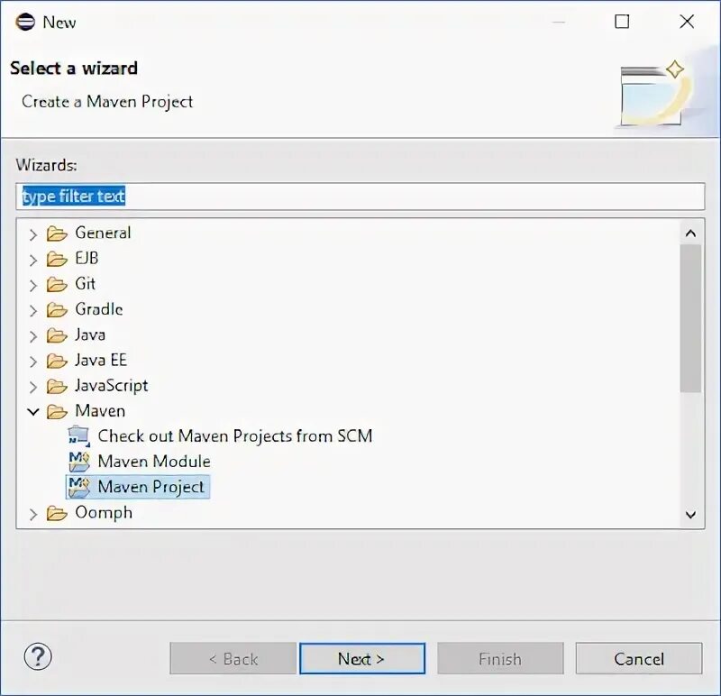Click the Gradle folder icon
Screen dimensions: 721x696
point(57,310)
